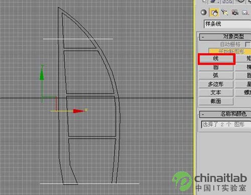Image resolution: width=251 pixels, height=195 pixels.
Task: Select the Shapes category icon
Action: (x=214, y=13)
